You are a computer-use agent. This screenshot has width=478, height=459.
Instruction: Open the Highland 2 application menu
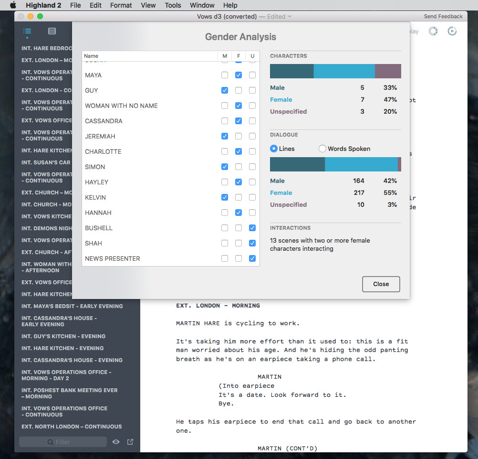click(x=43, y=5)
